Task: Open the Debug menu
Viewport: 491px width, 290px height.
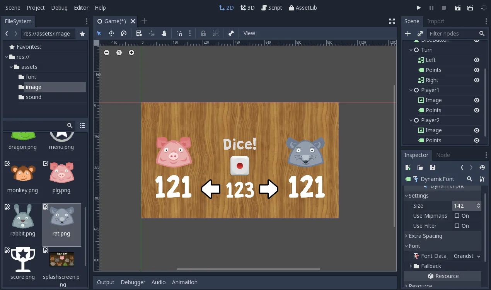Action: point(59,8)
